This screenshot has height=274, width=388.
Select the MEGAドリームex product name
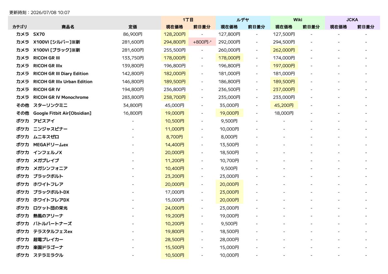[x=50, y=145]
